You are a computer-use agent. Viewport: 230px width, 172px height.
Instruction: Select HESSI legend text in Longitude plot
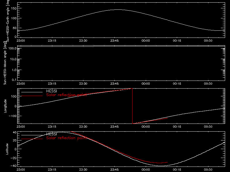coord(51,91)
